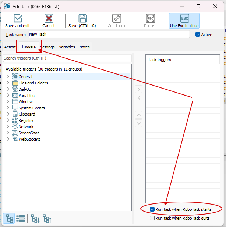Expand the Files and Folders group

[x=8, y=83]
